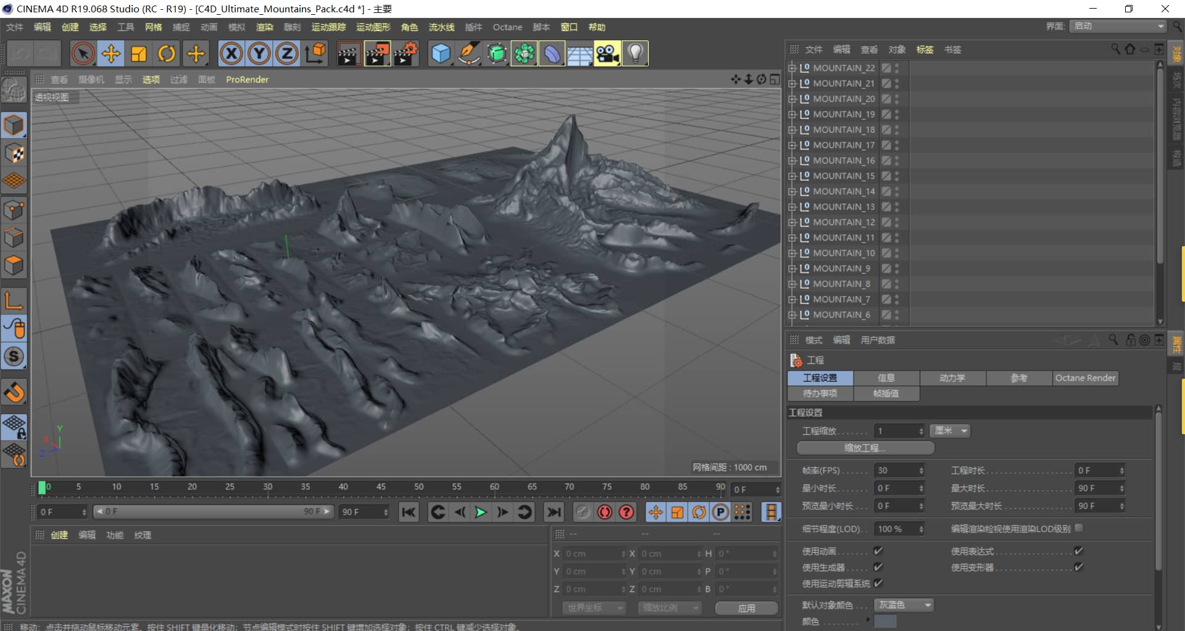Toggle 使用生成器 checkbox
Image resolution: width=1185 pixels, height=631 pixels.
[878, 567]
